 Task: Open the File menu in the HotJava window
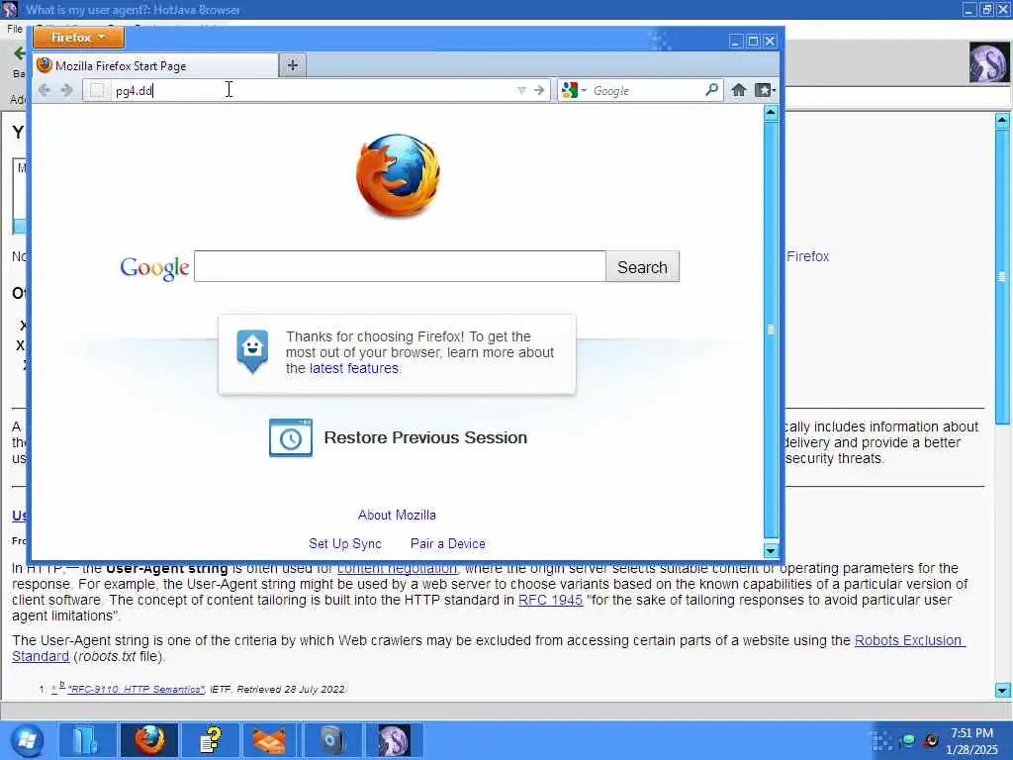point(14,29)
